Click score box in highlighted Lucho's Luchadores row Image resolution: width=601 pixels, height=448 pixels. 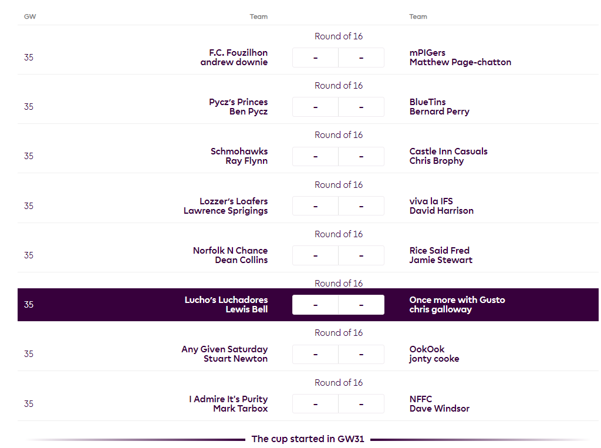coord(338,305)
